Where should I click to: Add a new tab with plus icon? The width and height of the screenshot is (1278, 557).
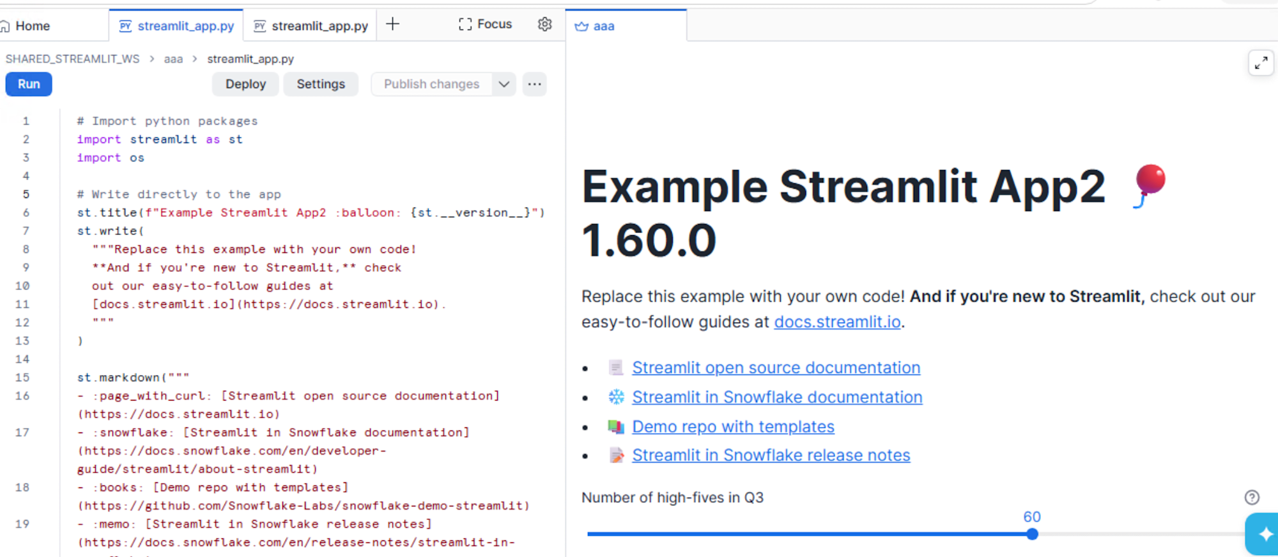point(393,24)
